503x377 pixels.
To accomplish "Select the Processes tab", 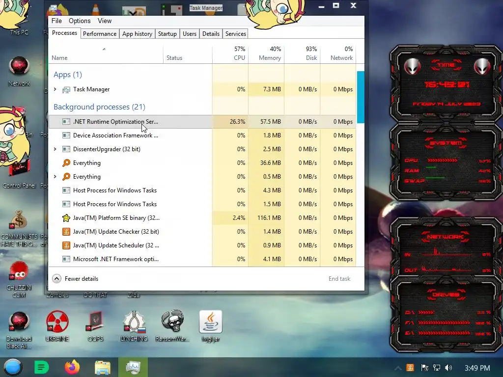I will tap(64, 33).
